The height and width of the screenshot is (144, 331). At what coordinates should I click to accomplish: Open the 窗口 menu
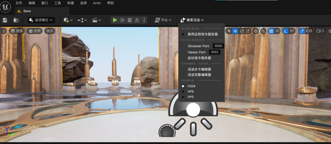(45, 3)
